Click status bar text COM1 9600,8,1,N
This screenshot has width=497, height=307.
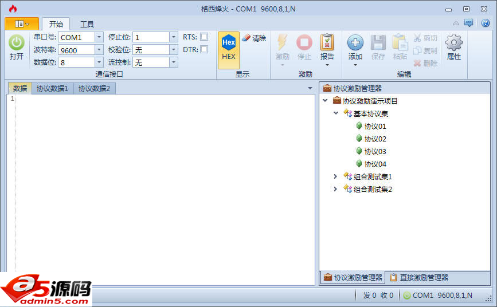tap(442, 296)
